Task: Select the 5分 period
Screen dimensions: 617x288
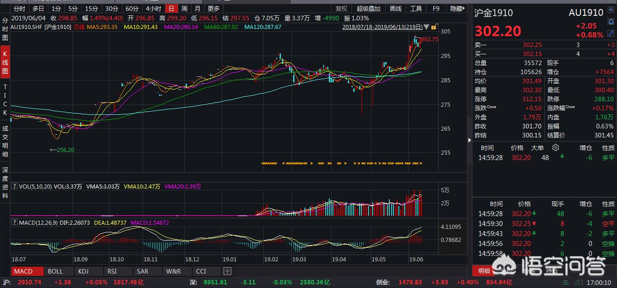Action: pos(73,9)
